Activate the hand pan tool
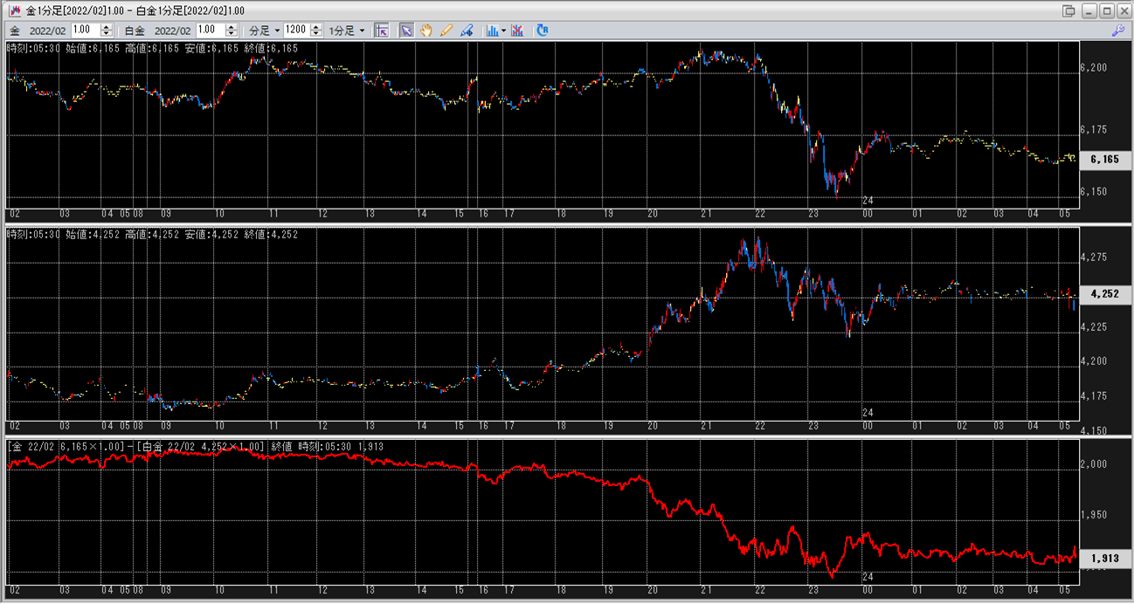The image size is (1134, 604). click(426, 31)
